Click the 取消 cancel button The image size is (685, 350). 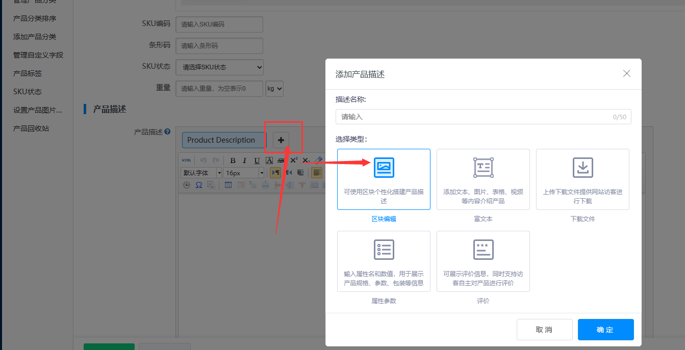[x=544, y=330]
